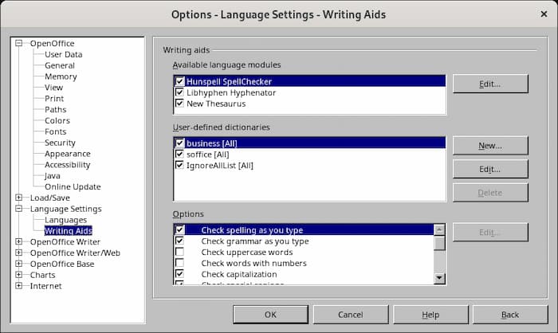This screenshot has height=333, width=558.
Task: Expand the Load/Save tree node
Action: pyautogui.click(x=19, y=198)
